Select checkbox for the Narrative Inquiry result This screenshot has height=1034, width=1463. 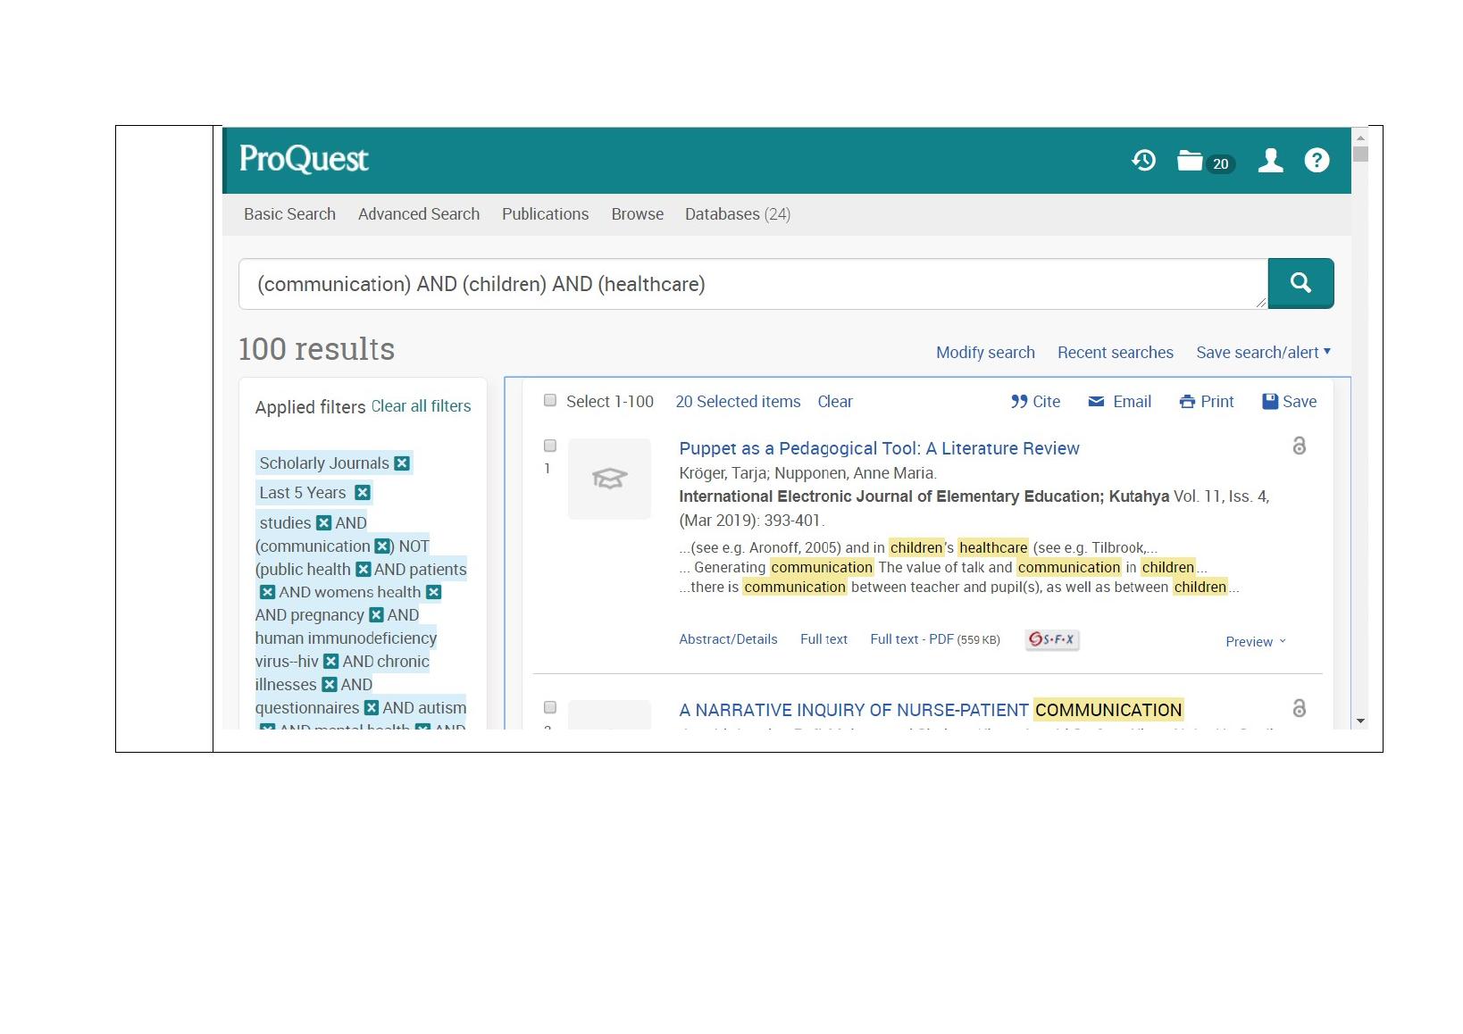pos(550,707)
